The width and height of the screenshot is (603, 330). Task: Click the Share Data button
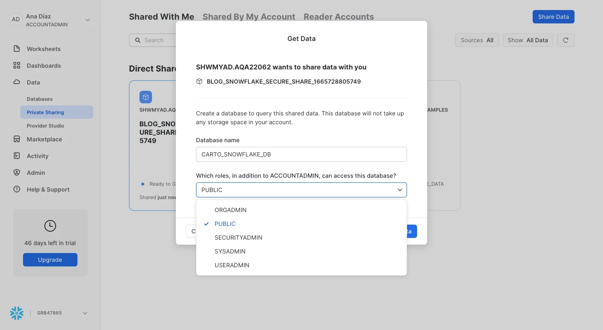point(553,17)
